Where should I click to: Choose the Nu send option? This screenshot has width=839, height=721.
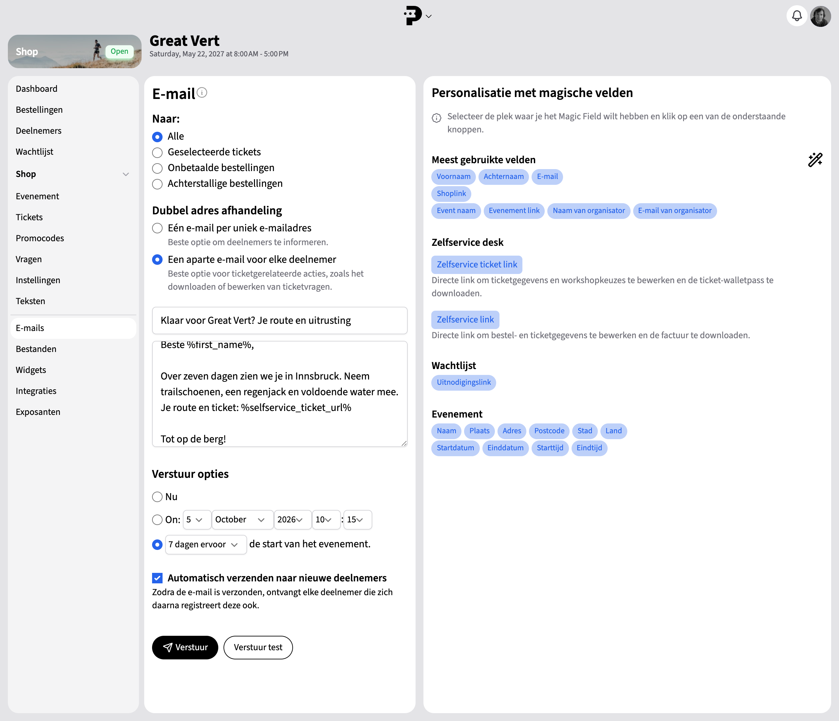pos(157,497)
